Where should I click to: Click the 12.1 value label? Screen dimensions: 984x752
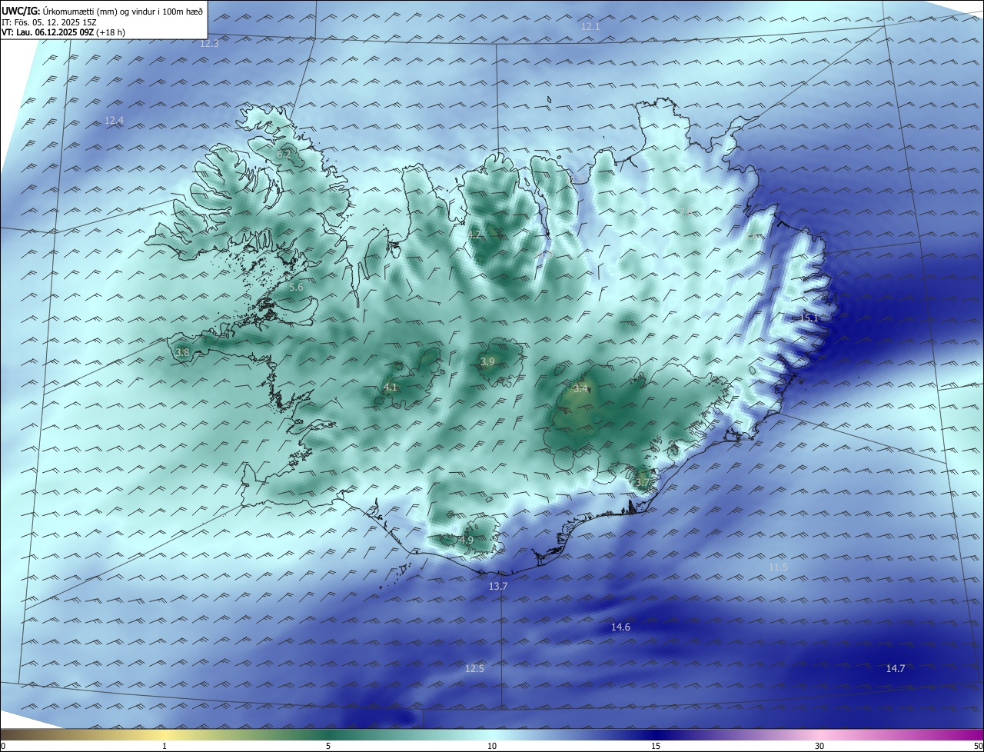click(x=590, y=27)
